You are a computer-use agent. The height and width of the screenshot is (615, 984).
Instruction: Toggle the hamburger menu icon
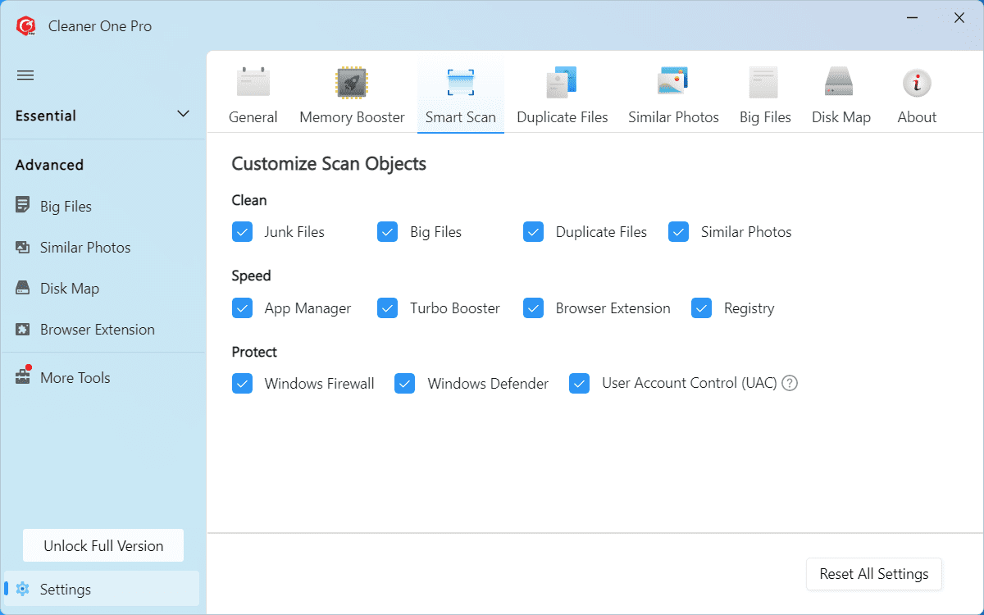tap(25, 75)
